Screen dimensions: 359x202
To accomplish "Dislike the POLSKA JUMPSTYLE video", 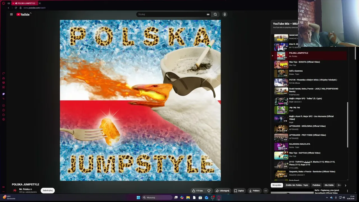I will [x=209, y=191].
